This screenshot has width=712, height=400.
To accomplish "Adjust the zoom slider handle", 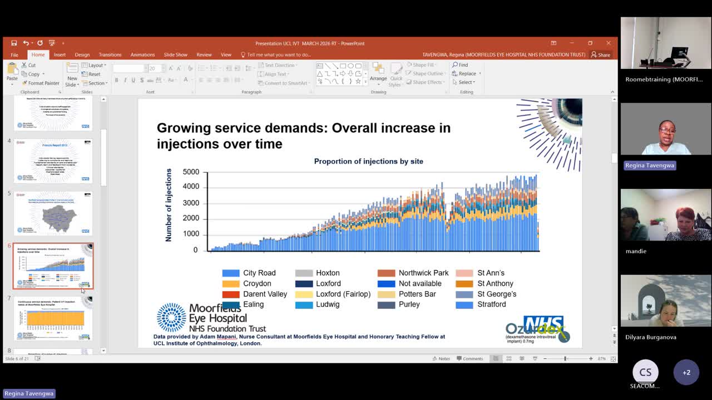I will tap(565, 359).
